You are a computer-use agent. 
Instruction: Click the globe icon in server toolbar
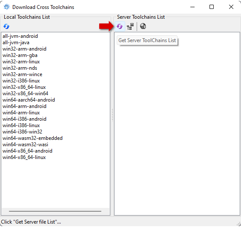tap(143, 26)
